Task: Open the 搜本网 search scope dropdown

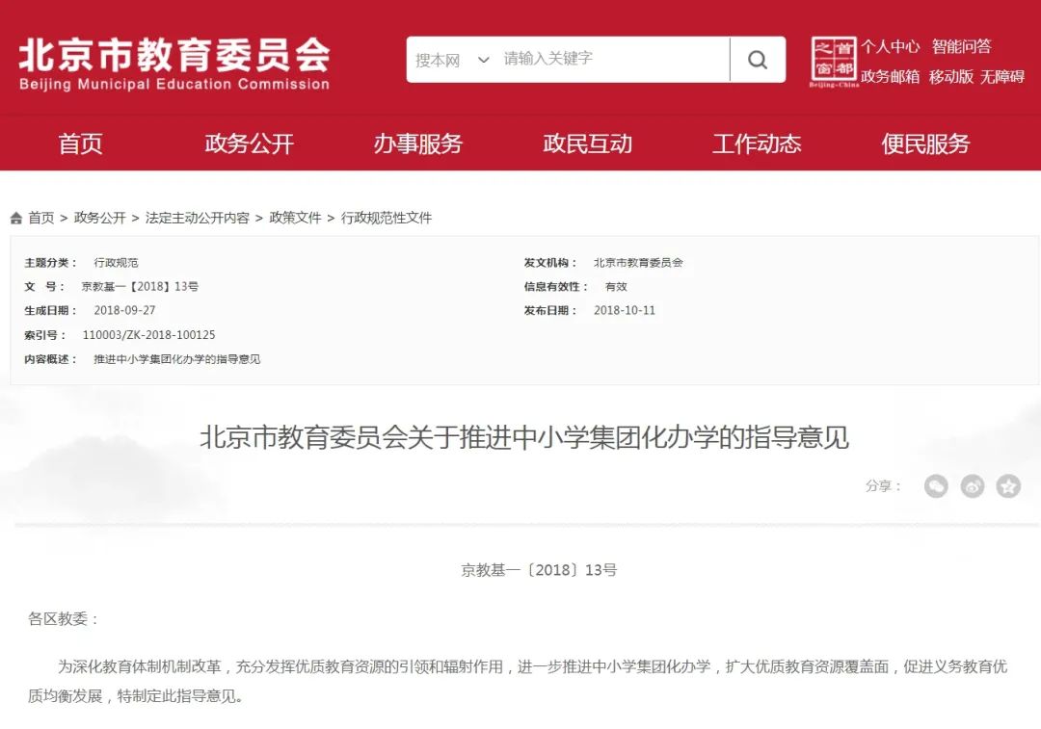Action: point(452,60)
